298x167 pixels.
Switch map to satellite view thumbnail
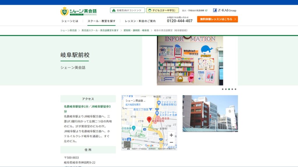127,144
